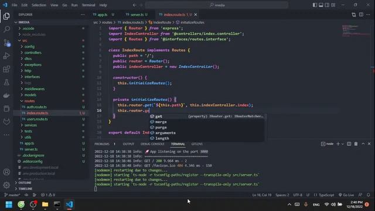This screenshot has height=211, width=375.
Task: Open the Manage gear icon
Action: coord(6,185)
